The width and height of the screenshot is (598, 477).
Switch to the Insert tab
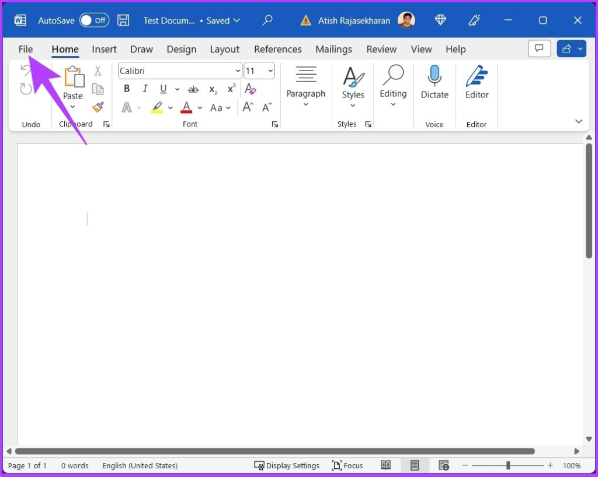[x=104, y=49]
